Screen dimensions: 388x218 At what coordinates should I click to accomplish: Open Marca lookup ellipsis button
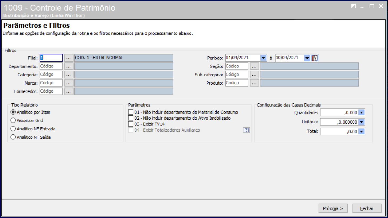(x=69, y=83)
